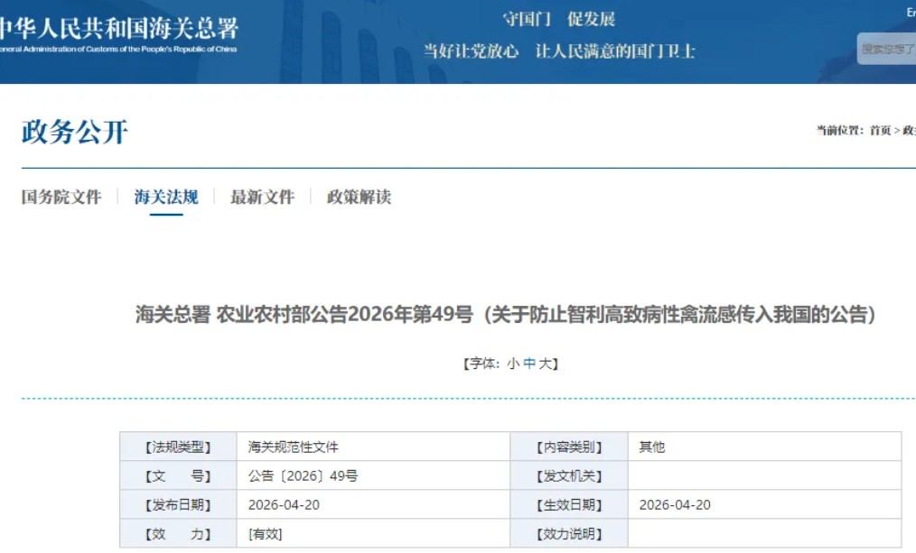
Task: Set font size to large (大)
Action: (x=545, y=364)
